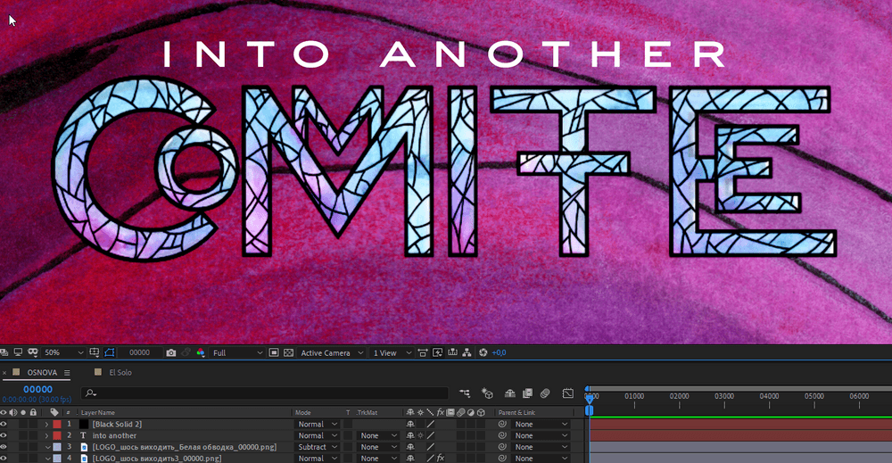Hide layer 4 LOGO_шось виходить3
Screen dimensions: 892x463
[4, 458]
